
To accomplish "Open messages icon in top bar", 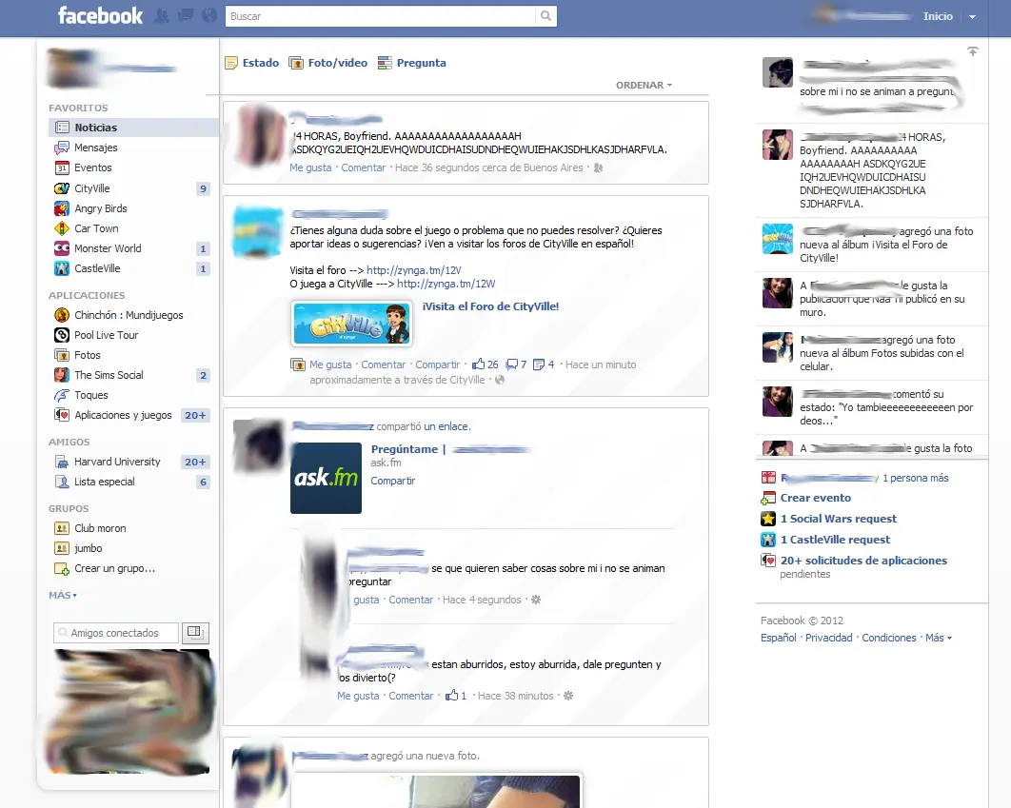I will coord(186,15).
